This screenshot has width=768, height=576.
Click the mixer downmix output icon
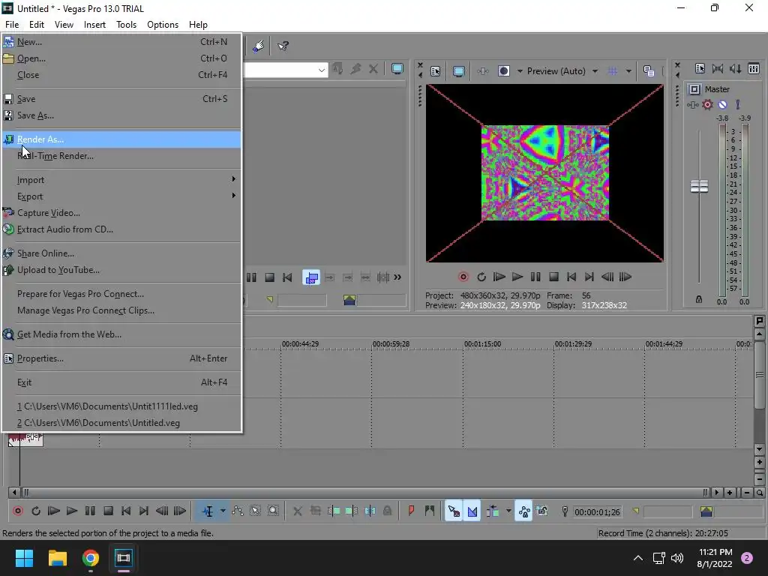718,68
